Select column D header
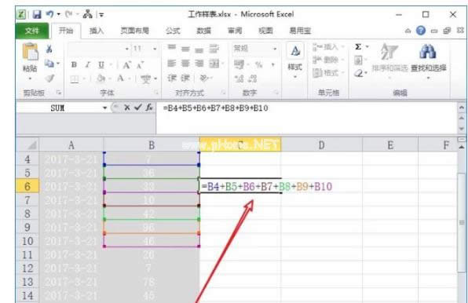Viewport: 468px width, 303px height. tap(321, 145)
